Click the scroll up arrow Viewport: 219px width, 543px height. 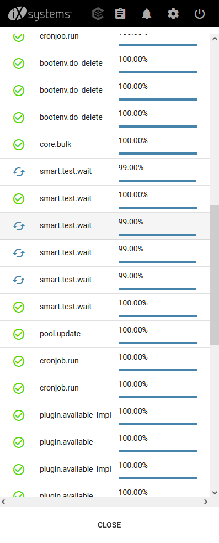[215, 39]
